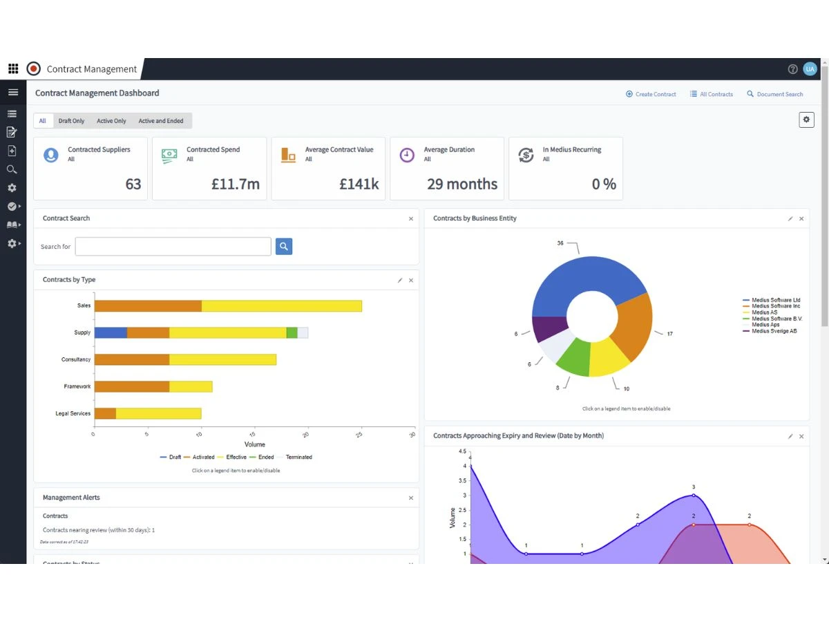Screen dimensions: 829x622
Task: Click the help question mark icon
Action: pyautogui.click(x=792, y=69)
